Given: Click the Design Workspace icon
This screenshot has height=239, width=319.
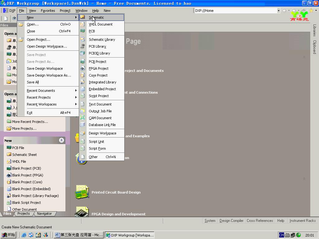Looking at the screenshot, I should 83,133.
